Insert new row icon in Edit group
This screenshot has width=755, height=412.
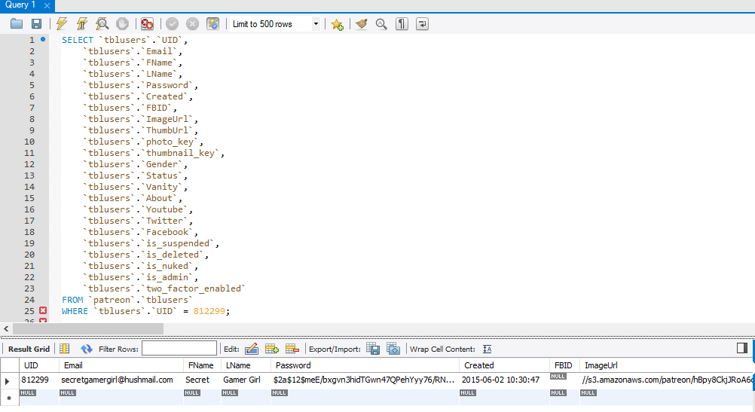click(x=272, y=349)
